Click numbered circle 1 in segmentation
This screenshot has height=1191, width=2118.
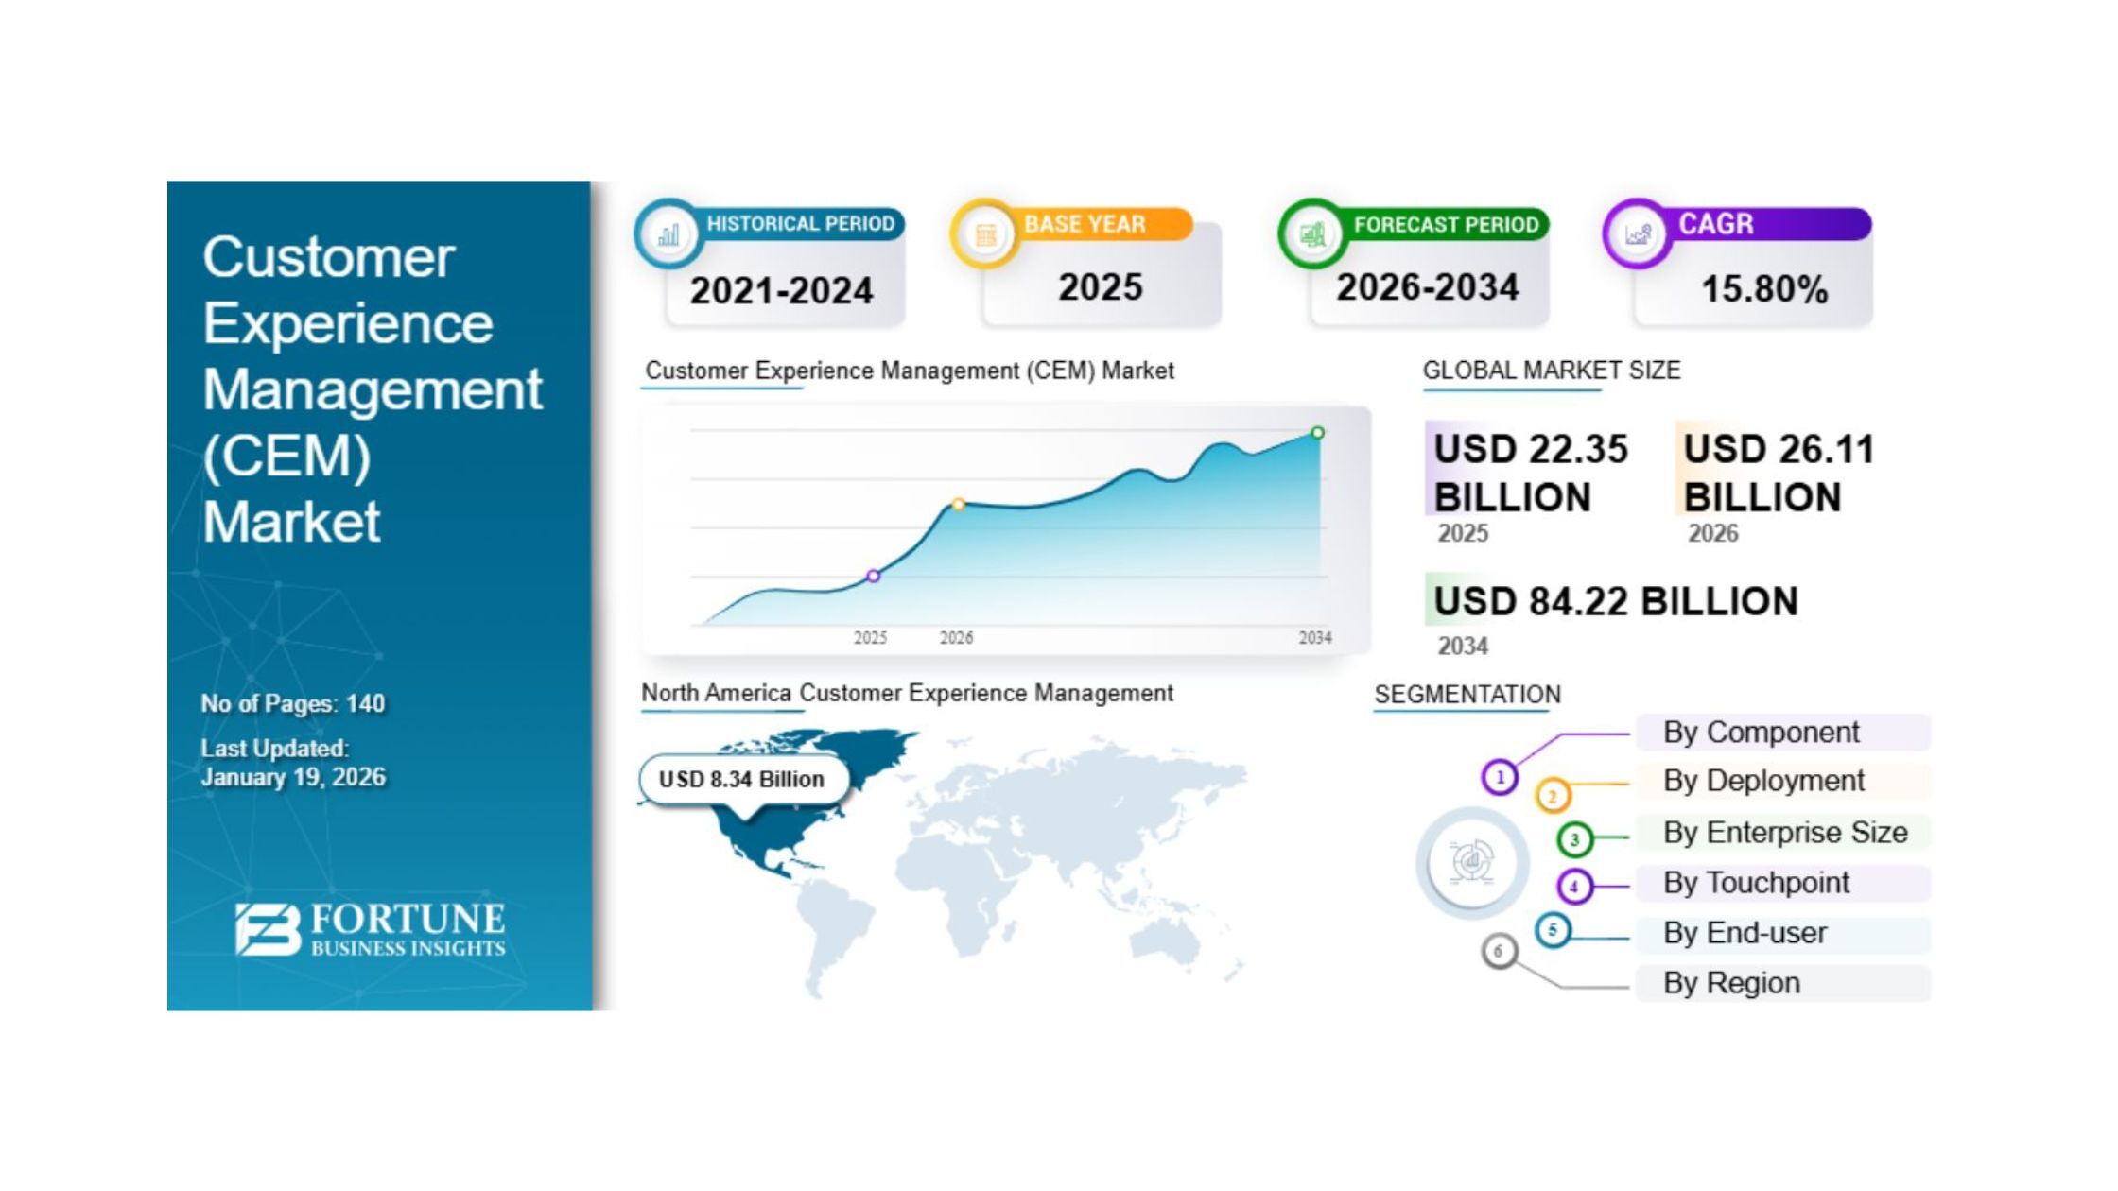(1499, 778)
